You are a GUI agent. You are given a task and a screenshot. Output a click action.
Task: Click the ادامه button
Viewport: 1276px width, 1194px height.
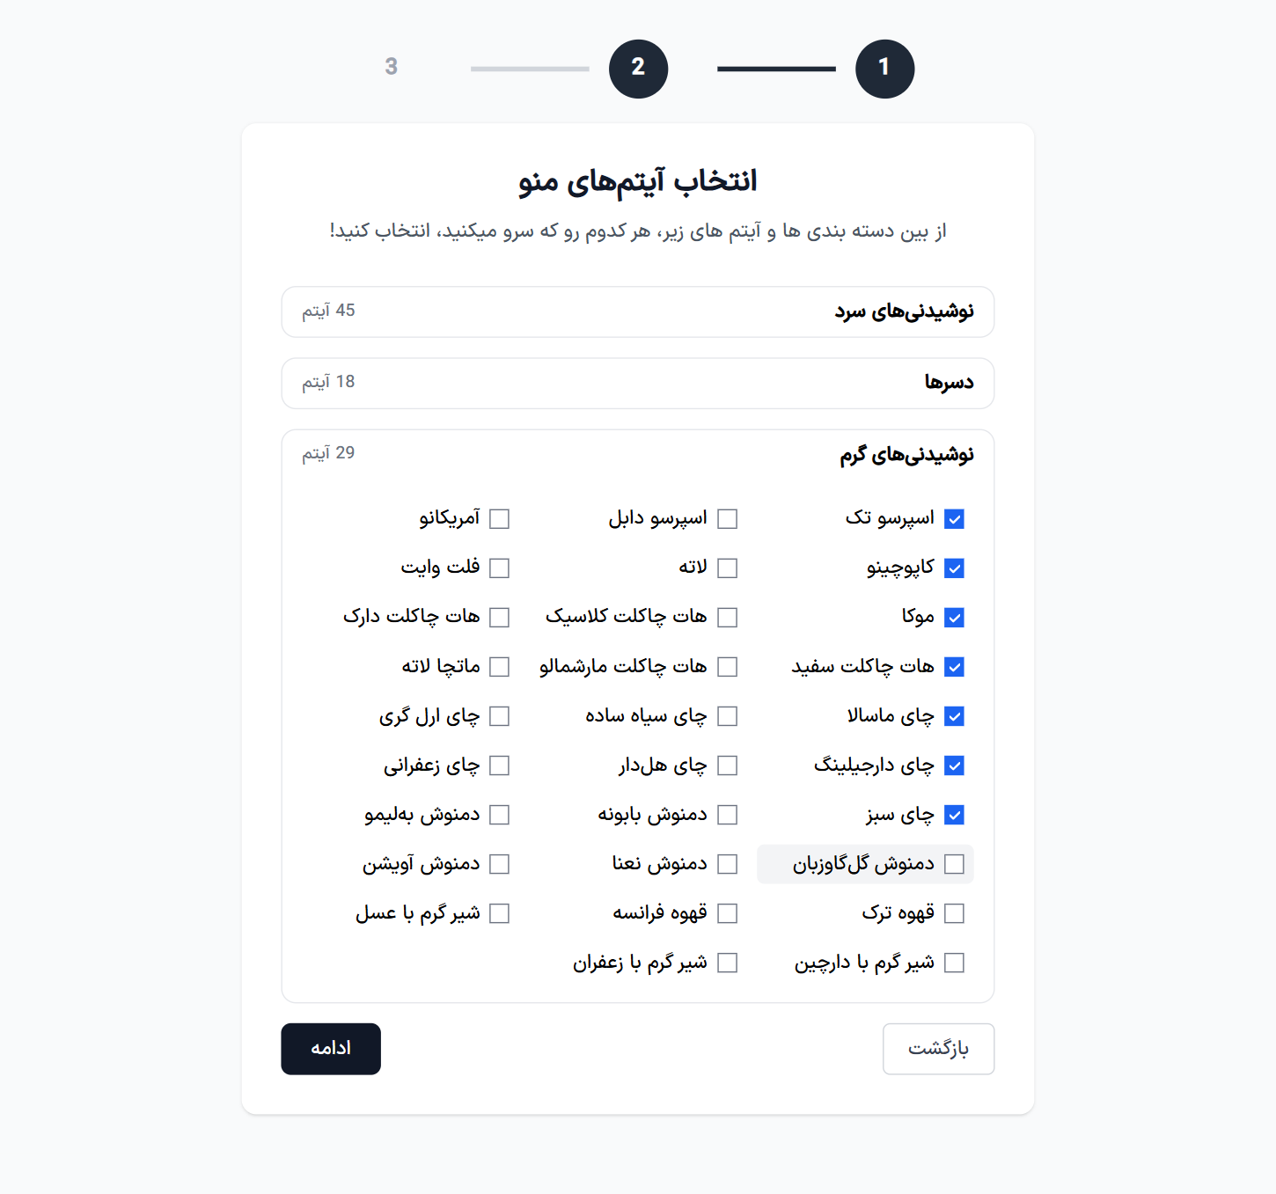pyautogui.click(x=331, y=1049)
